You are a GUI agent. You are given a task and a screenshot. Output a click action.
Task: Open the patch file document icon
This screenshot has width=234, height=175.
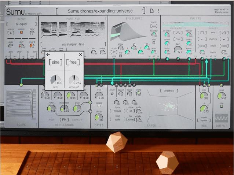point(151,11)
